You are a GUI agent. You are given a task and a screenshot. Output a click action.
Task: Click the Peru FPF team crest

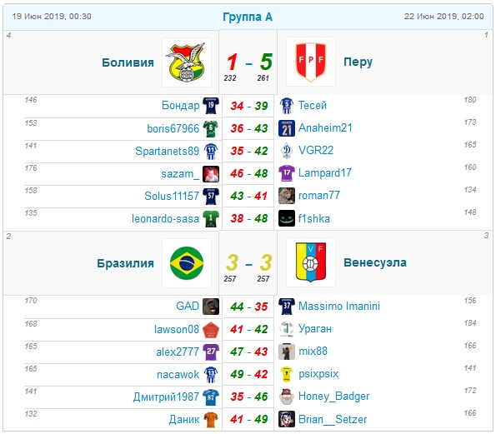point(311,62)
